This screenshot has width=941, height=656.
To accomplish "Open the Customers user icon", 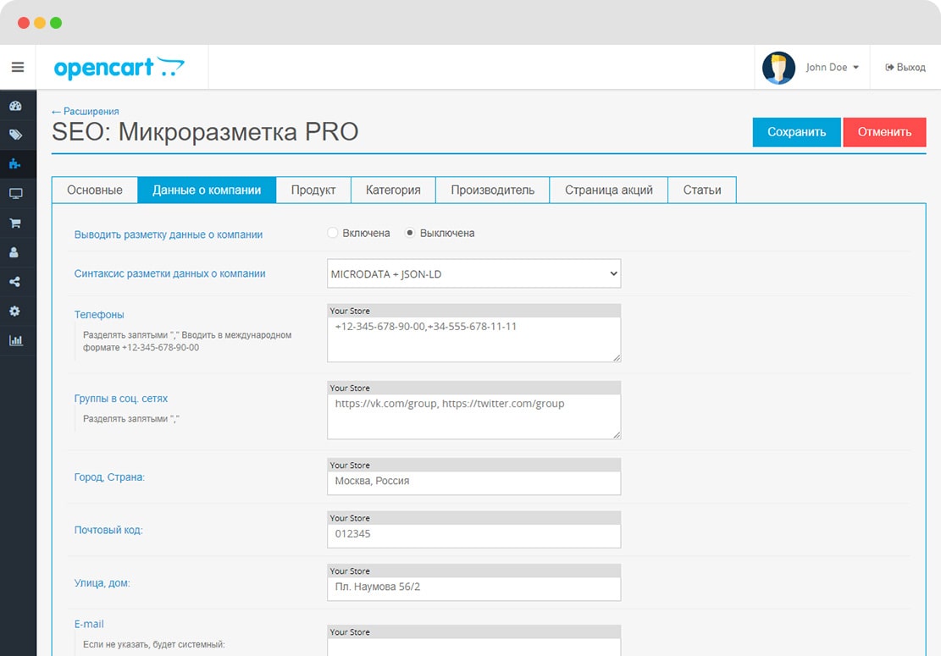I will click(x=15, y=252).
